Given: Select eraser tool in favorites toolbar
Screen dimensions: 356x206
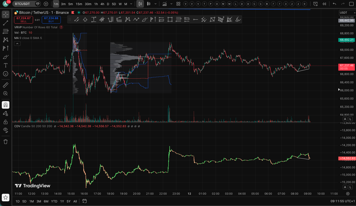Looking at the screenshot, I should coord(238,20).
